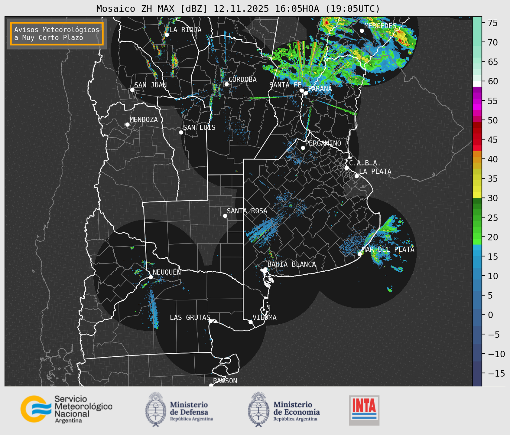This screenshot has width=510, height=435.
Task: Click the 40 dBZ orange band on scale
Action: 477,159
